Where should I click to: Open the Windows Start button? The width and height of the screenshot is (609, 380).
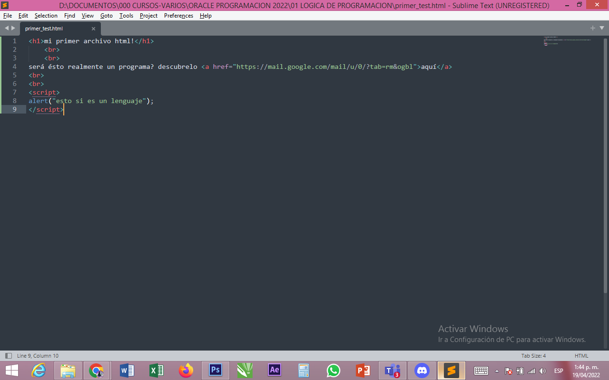(x=11, y=370)
